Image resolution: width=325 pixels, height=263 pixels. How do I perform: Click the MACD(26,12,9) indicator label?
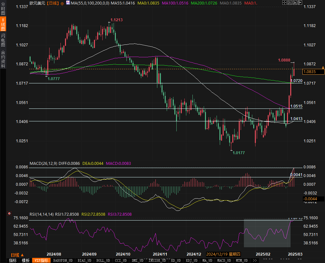pyautogui.click(x=43, y=164)
